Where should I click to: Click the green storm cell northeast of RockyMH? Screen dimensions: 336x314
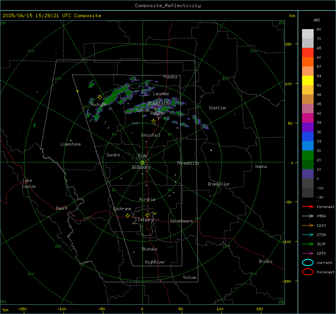click(115, 95)
